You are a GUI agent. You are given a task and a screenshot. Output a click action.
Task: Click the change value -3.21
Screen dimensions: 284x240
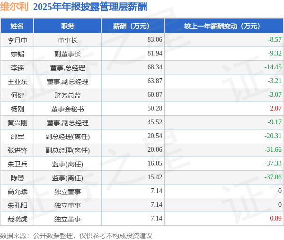(275, 81)
